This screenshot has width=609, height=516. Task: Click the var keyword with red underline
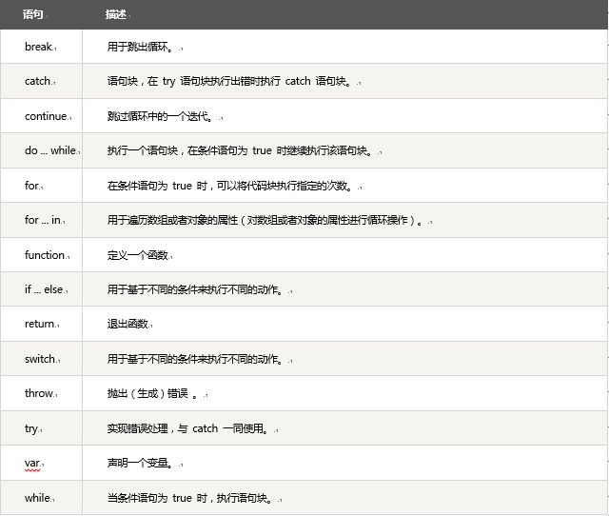coord(32,464)
